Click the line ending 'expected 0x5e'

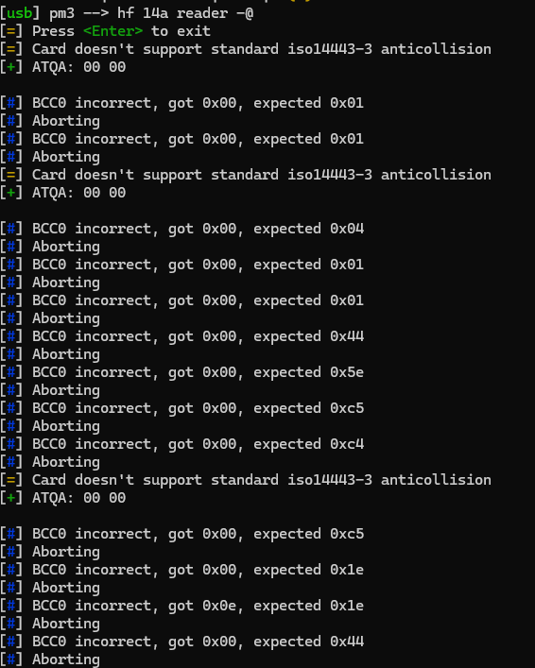182,372
